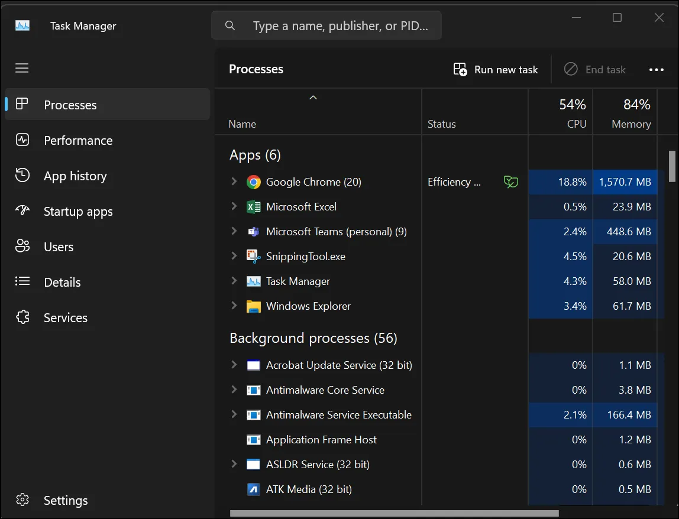
Task: Expand the Google Chrome process group
Action: (234, 181)
